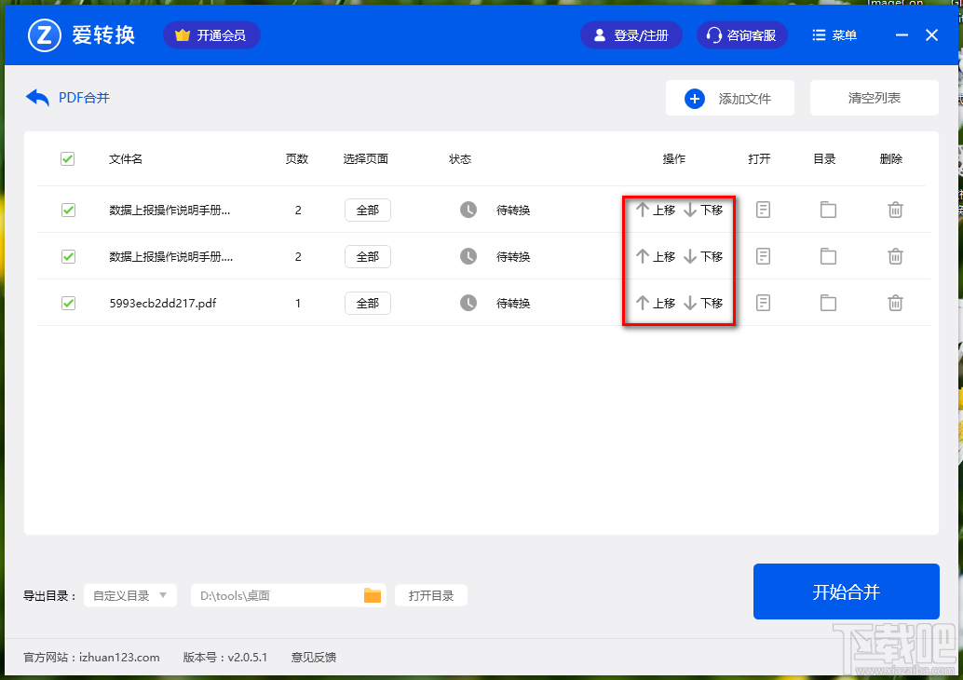Image resolution: width=963 pixels, height=680 pixels.
Task: Open page selection 全部 for 5993ecb2dd217.pdf
Action: [367, 303]
